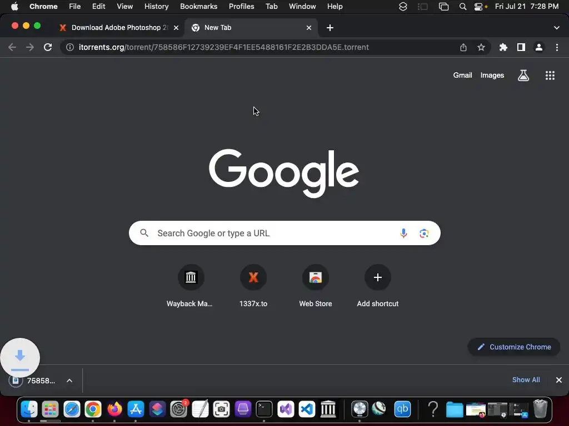Open the Apple menu
Image resolution: width=569 pixels, height=426 pixels.
14,7
